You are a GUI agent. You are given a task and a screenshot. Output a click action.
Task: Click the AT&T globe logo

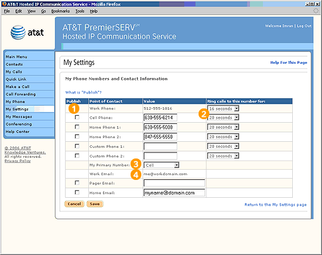point(18,32)
